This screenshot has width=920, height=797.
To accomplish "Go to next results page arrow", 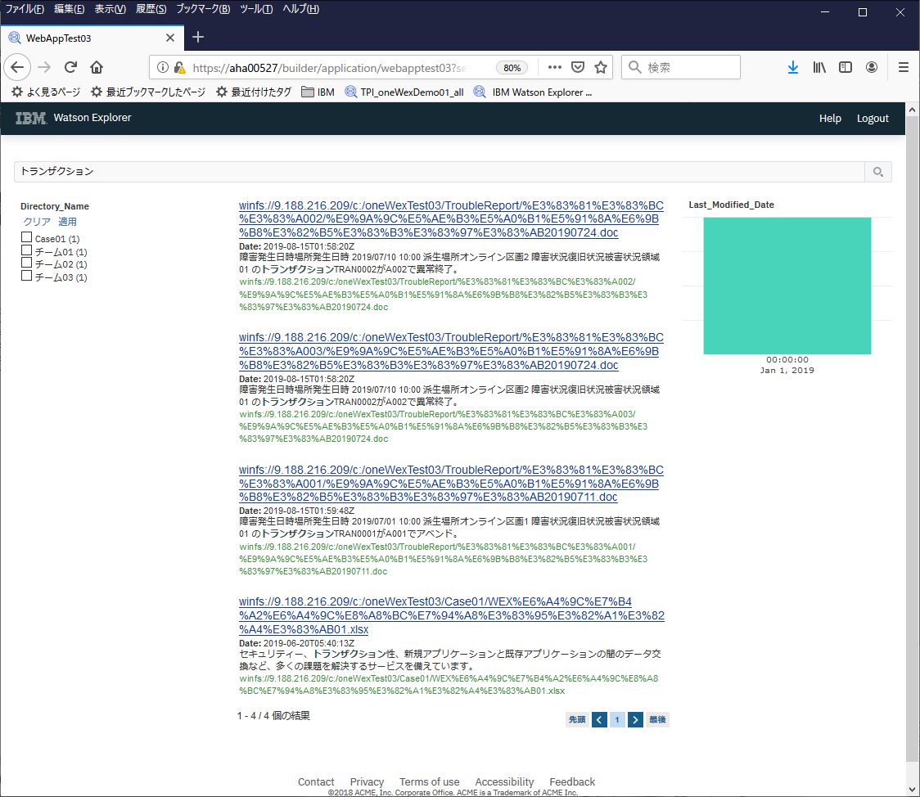I will point(635,719).
